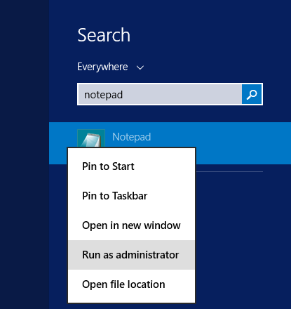Click the thin separator line below results
The width and height of the screenshot is (291, 309).
tap(229, 171)
